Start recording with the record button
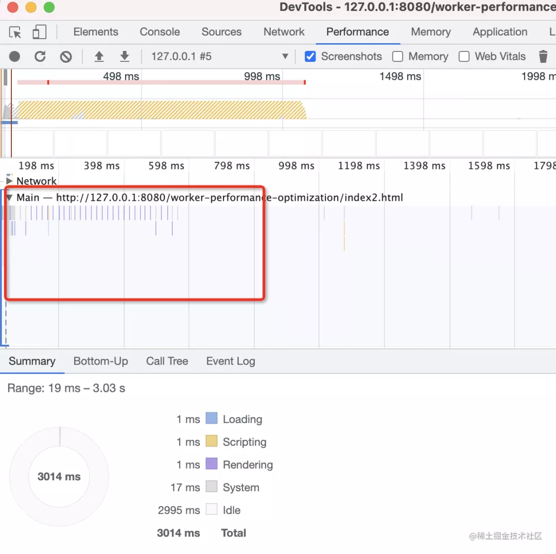Screen dimensions: 556x554 pyautogui.click(x=14, y=57)
